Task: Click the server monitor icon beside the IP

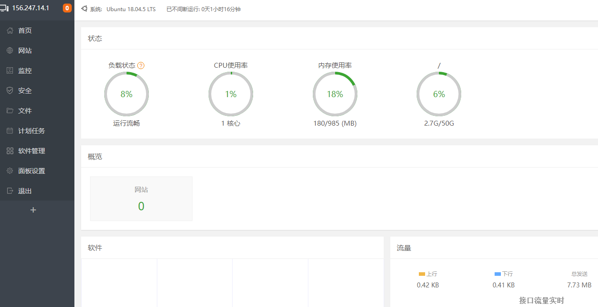Action: point(5,8)
